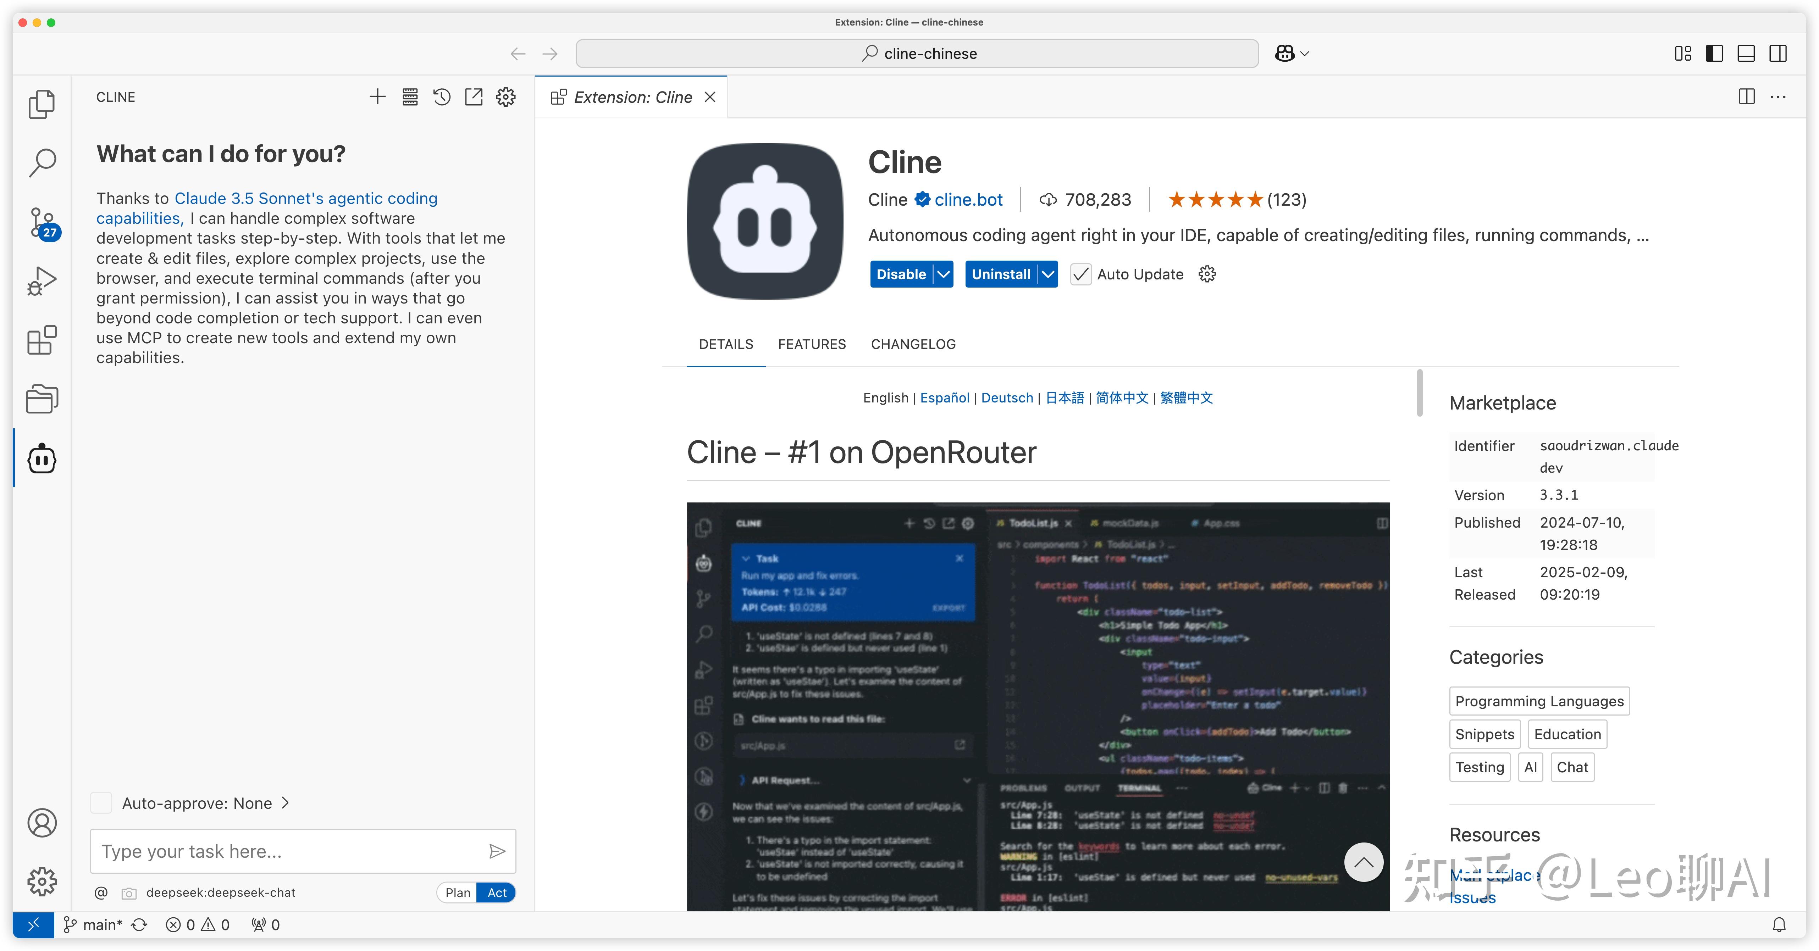View the Deutsch description translation

click(1006, 397)
